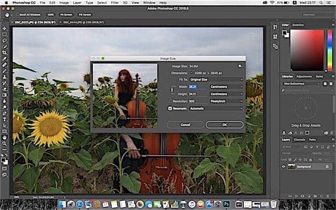
Task: Toggle the constrain proportions link icon
Action: [172, 90]
